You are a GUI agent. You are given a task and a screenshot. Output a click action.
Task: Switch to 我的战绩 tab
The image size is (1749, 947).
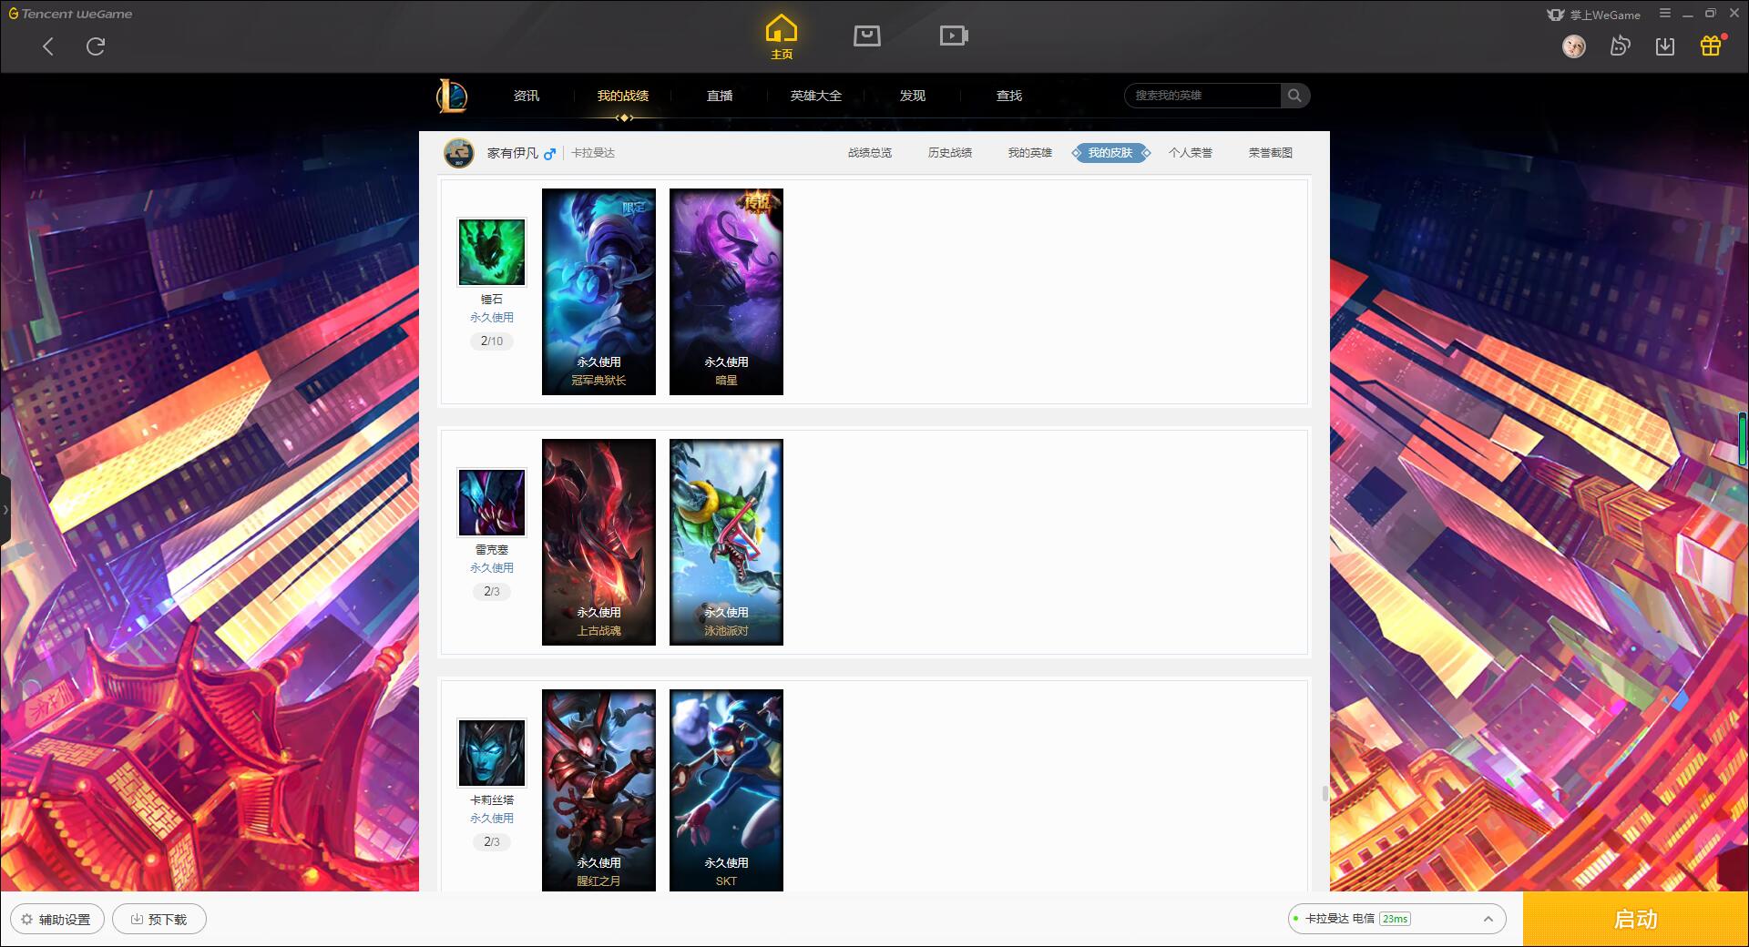pos(623,96)
